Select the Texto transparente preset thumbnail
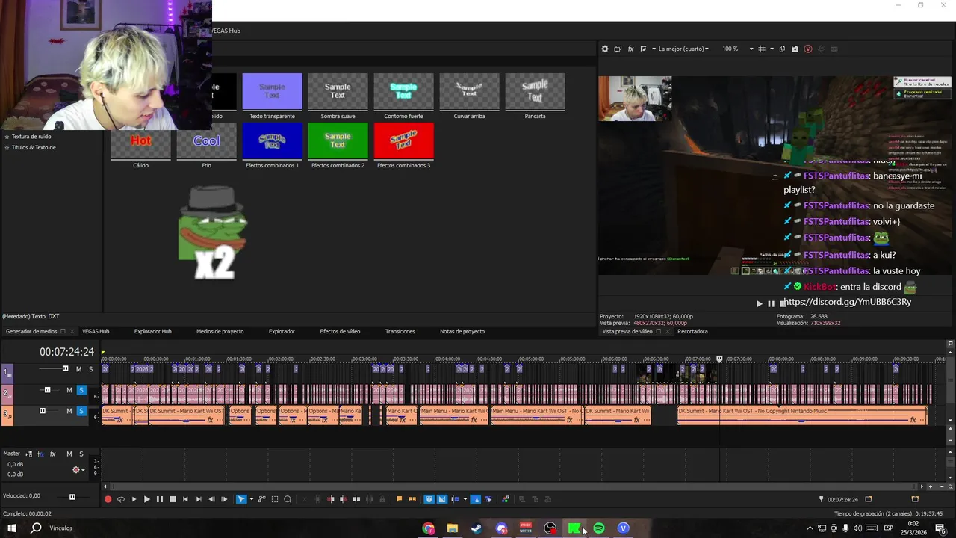The width and height of the screenshot is (956, 538). click(x=272, y=91)
